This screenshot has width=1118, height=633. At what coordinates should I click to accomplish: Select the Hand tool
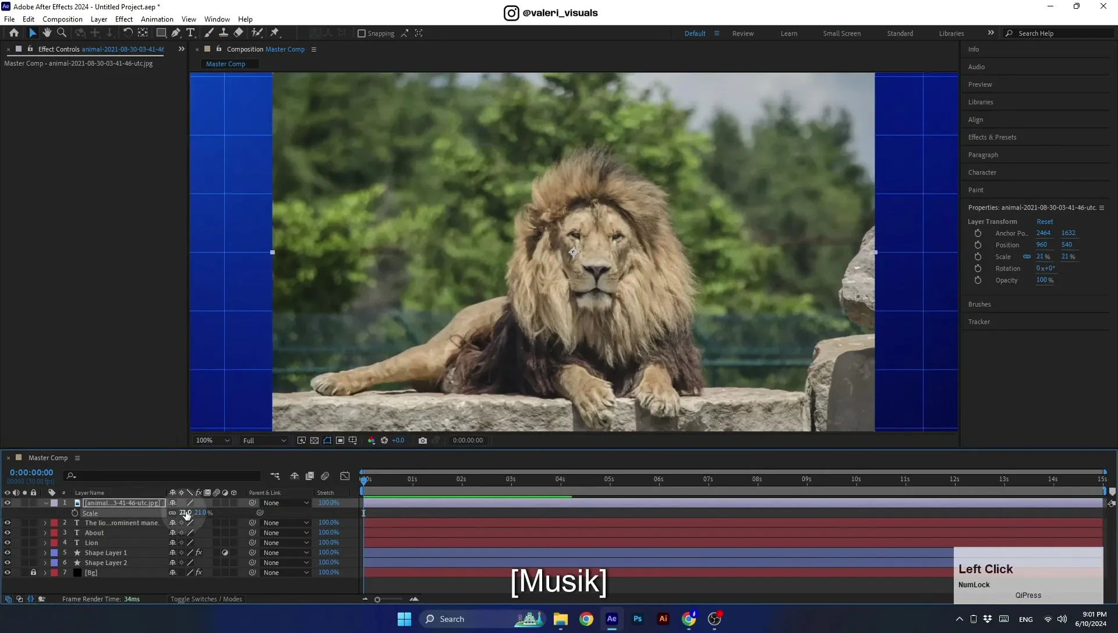(47, 33)
